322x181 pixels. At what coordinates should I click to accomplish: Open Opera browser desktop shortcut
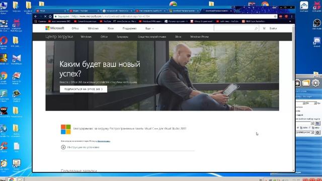(4, 41)
